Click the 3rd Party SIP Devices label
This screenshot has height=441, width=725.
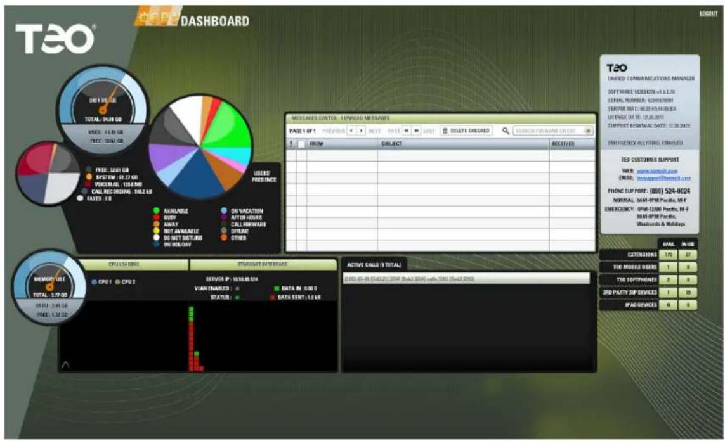(x=629, y=292)
